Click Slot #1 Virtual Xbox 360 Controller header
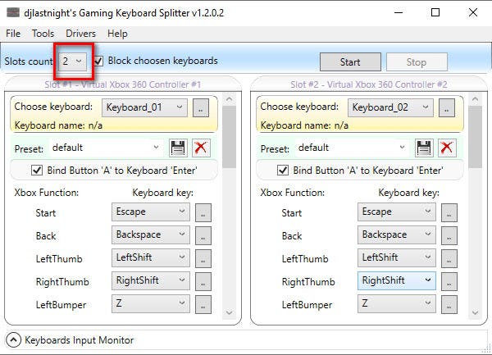The height and width of the screenshot is (355, 492). pyautogui.click(x=123, y=84)
